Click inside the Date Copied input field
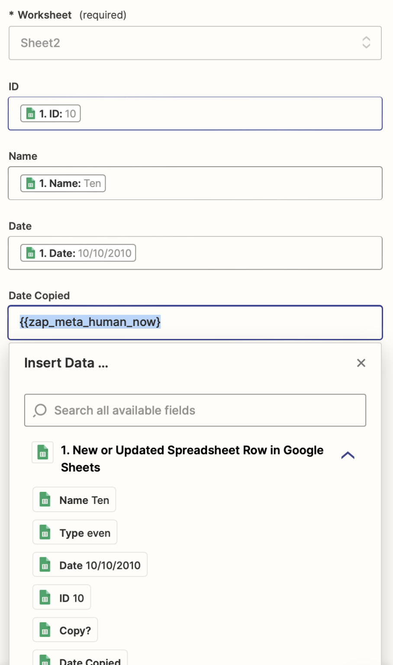This screenshot has width=393, height=665. (x=268, y=323)
